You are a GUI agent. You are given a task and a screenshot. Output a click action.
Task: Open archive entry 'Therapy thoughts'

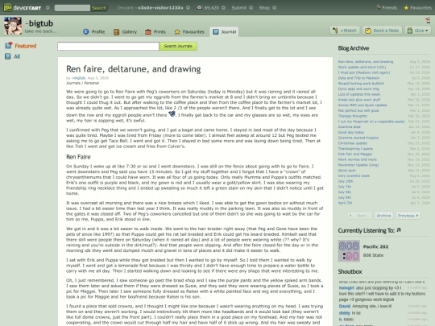click(x=352, y=116)
